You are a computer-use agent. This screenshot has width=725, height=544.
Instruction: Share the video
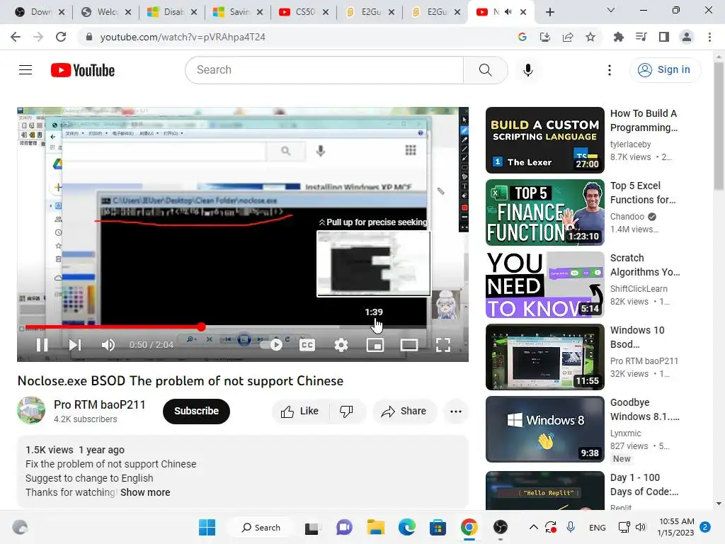404,412
